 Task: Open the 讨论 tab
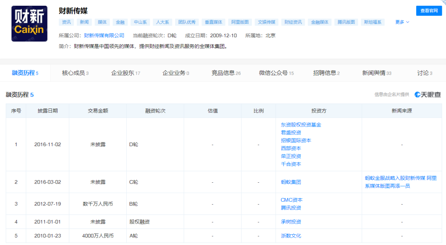424,73
